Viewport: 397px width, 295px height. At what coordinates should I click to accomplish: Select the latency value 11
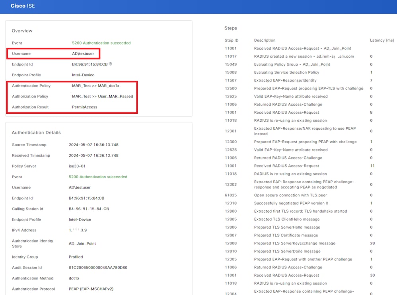(372, 166)
